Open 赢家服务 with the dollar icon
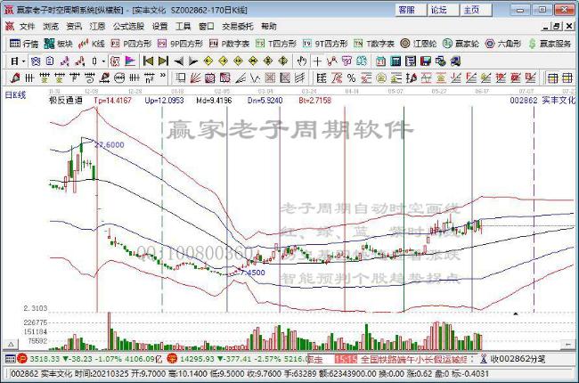579x383 pixels. [550, 44]
